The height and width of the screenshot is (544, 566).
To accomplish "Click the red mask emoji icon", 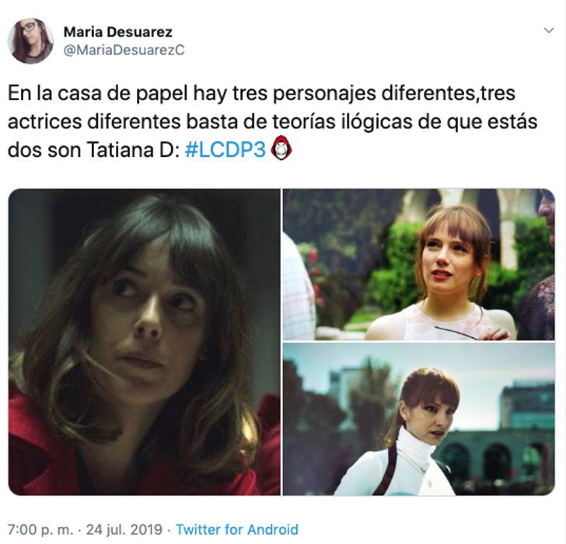I will click(281, 148).
